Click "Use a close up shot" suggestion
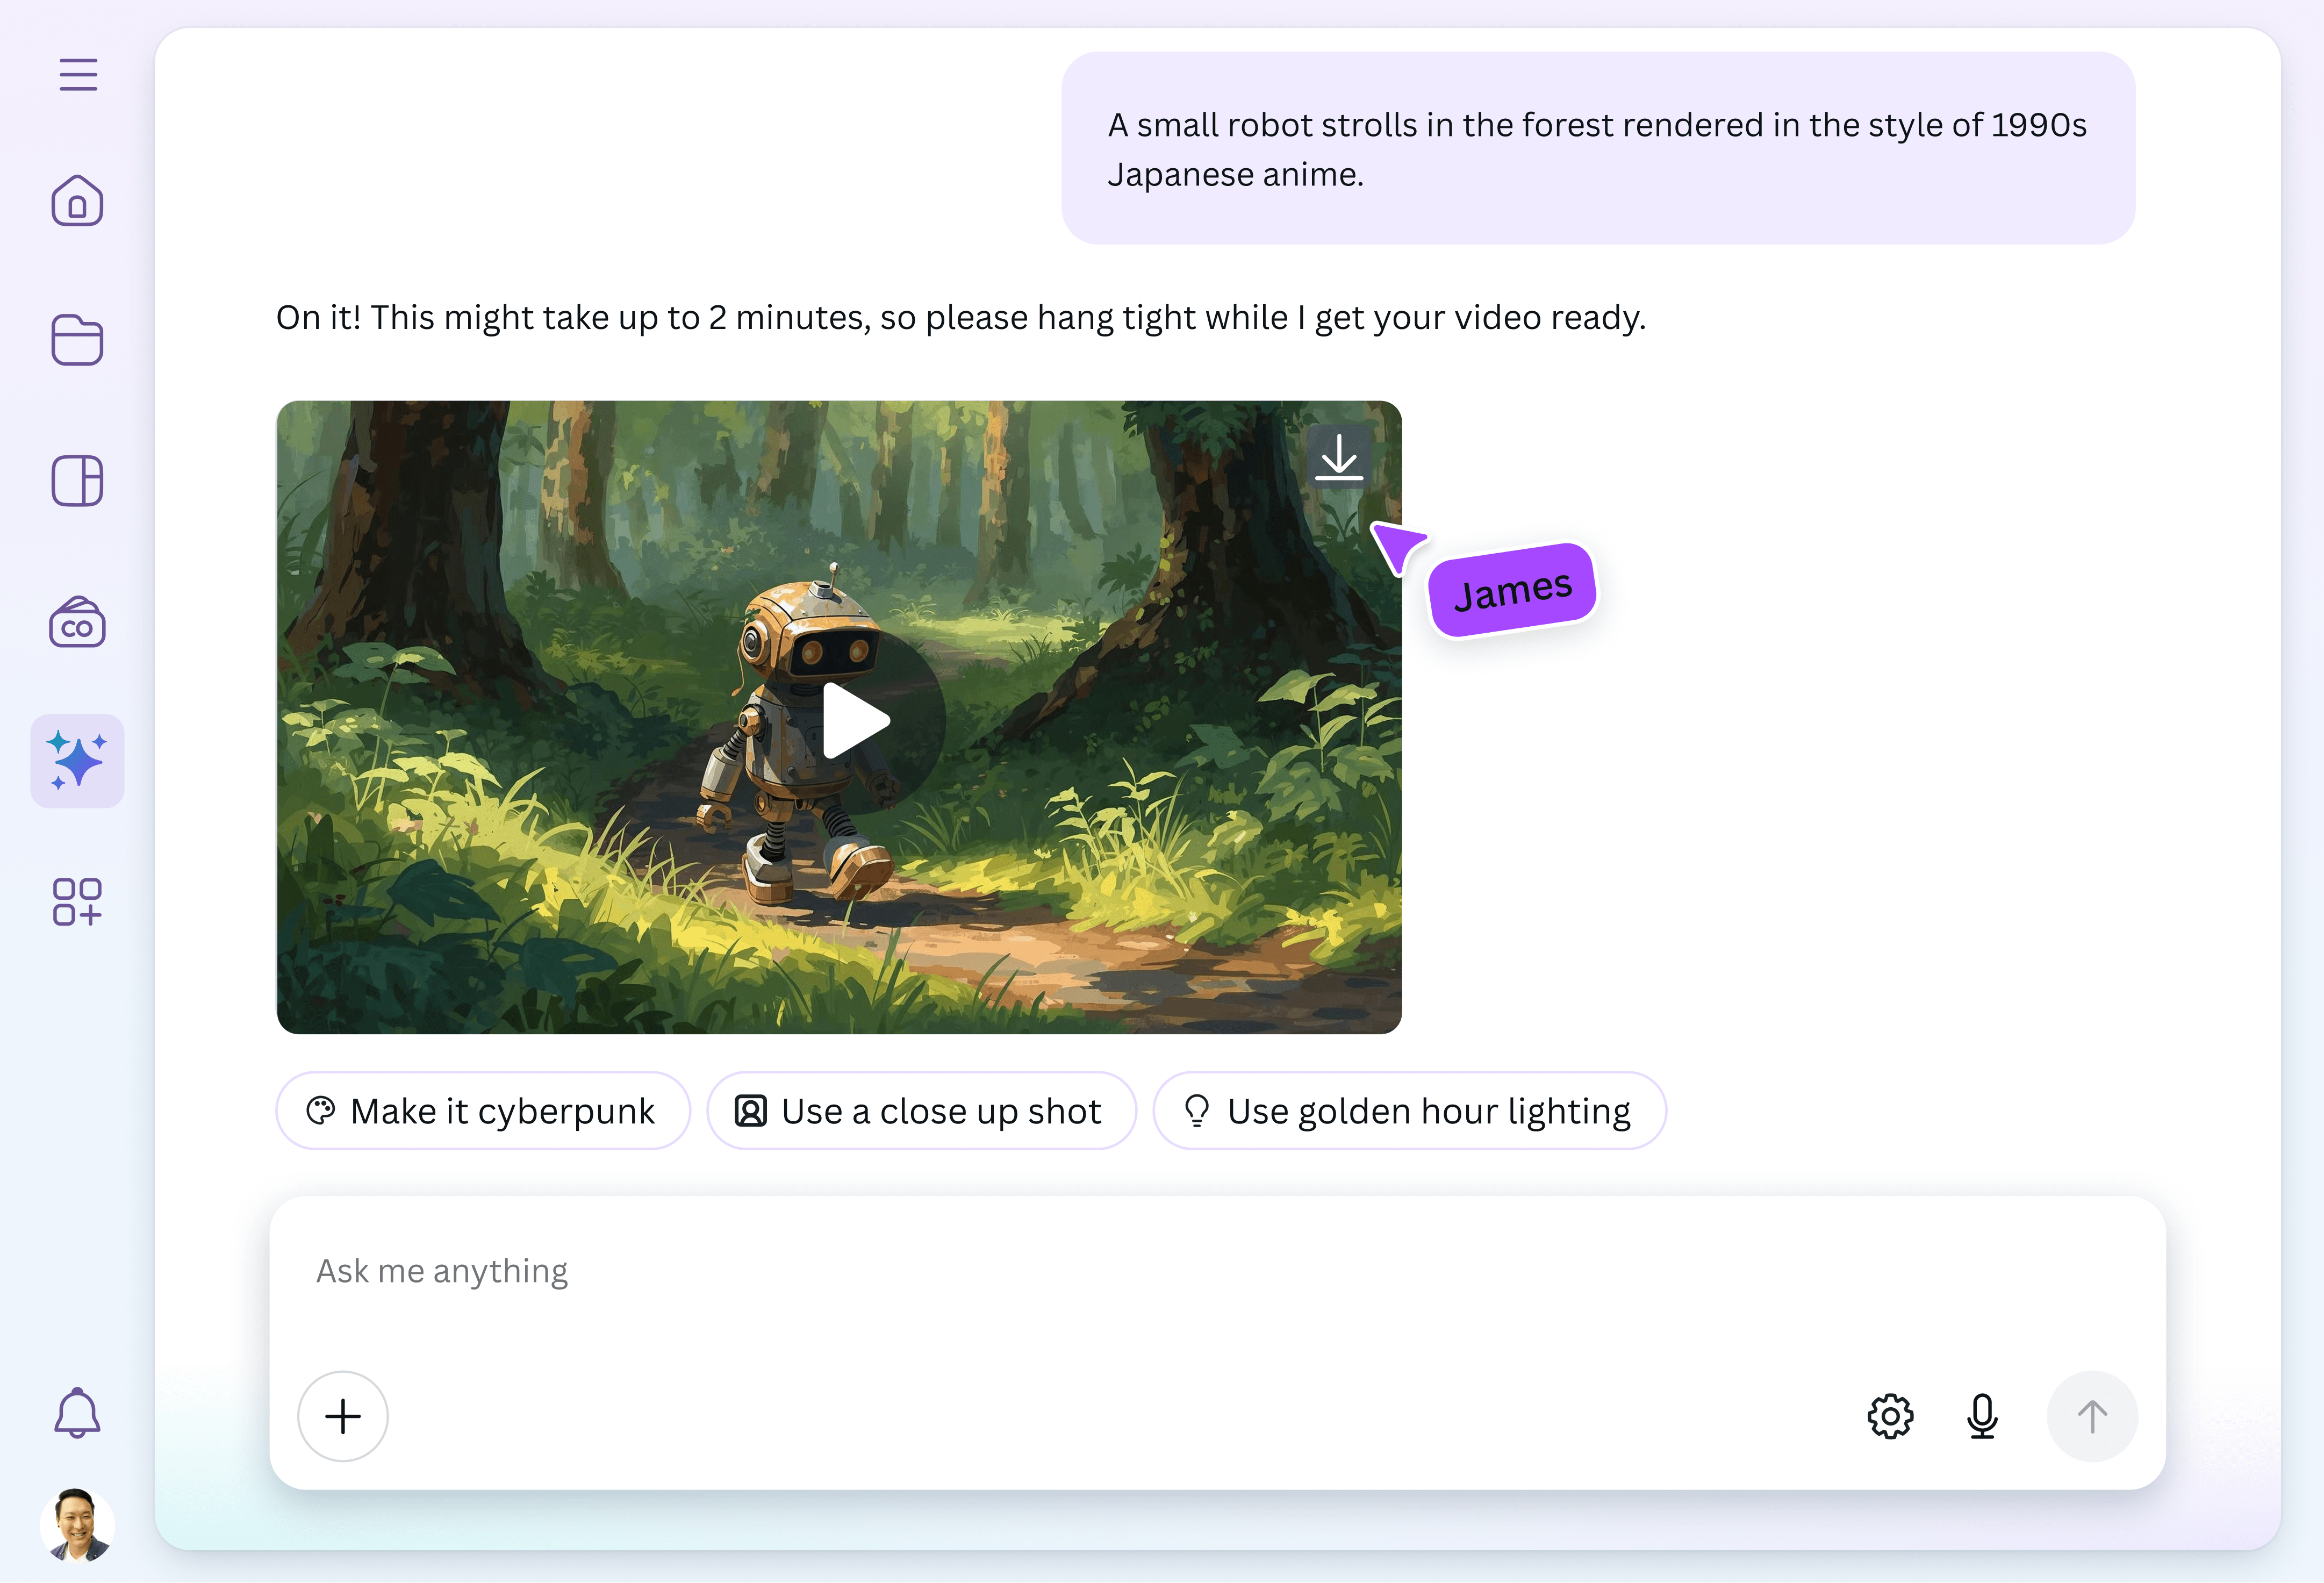Screen dimensions: 2324x1583 point(921,1111)
